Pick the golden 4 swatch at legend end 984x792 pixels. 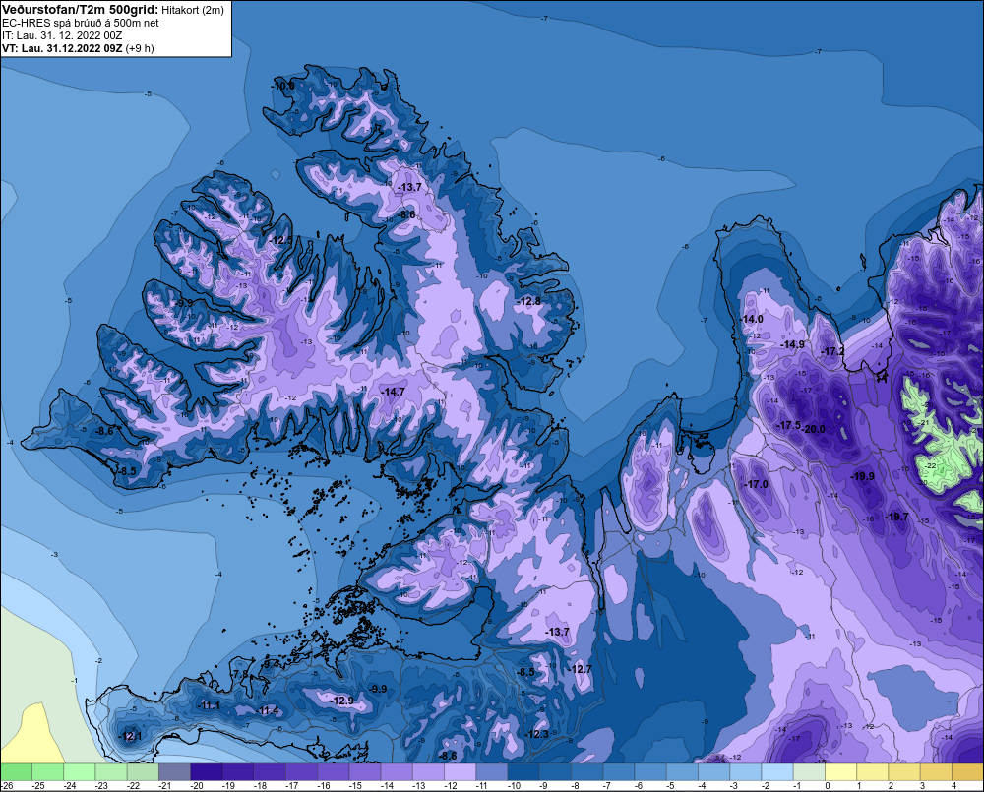pos(967,772)
